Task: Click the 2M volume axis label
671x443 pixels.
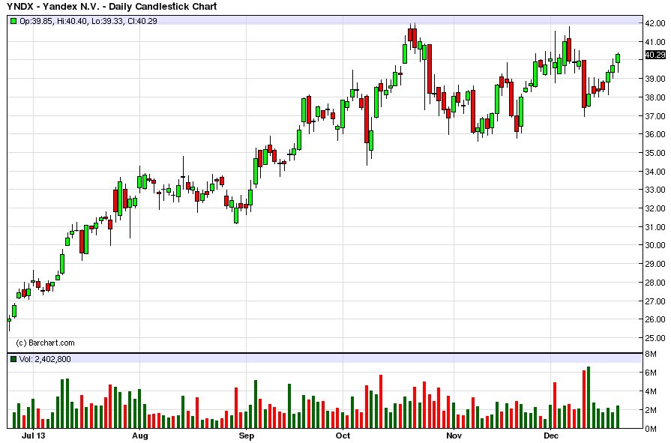Action: (651, 410)
